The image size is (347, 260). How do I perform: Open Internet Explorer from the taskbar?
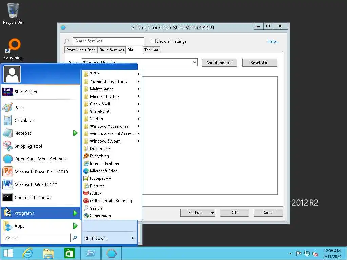(x=27, y=253)
